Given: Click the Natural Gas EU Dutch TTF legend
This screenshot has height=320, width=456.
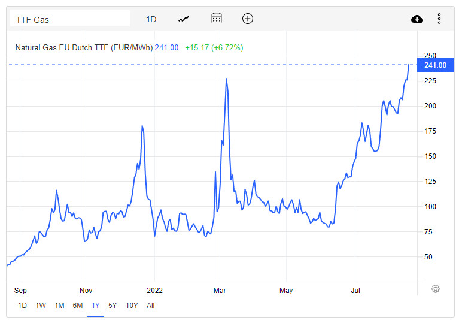Looking at the screenshot, I should click(x=83, y=47).
